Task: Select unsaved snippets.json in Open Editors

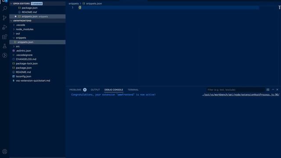Action: (37, 17)
